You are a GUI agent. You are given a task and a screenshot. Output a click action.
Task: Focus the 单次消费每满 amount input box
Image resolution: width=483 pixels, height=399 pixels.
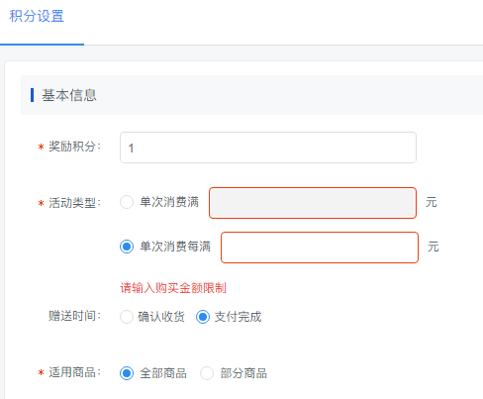320,248
